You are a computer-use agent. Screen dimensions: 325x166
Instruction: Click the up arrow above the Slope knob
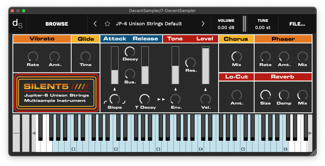coord(115,89)
